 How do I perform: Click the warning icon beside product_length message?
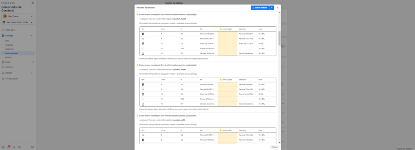click(x=137, y=65)
